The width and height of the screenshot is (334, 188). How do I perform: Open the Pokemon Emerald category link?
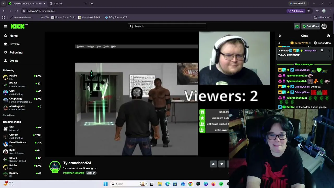[x=74, y=173]
